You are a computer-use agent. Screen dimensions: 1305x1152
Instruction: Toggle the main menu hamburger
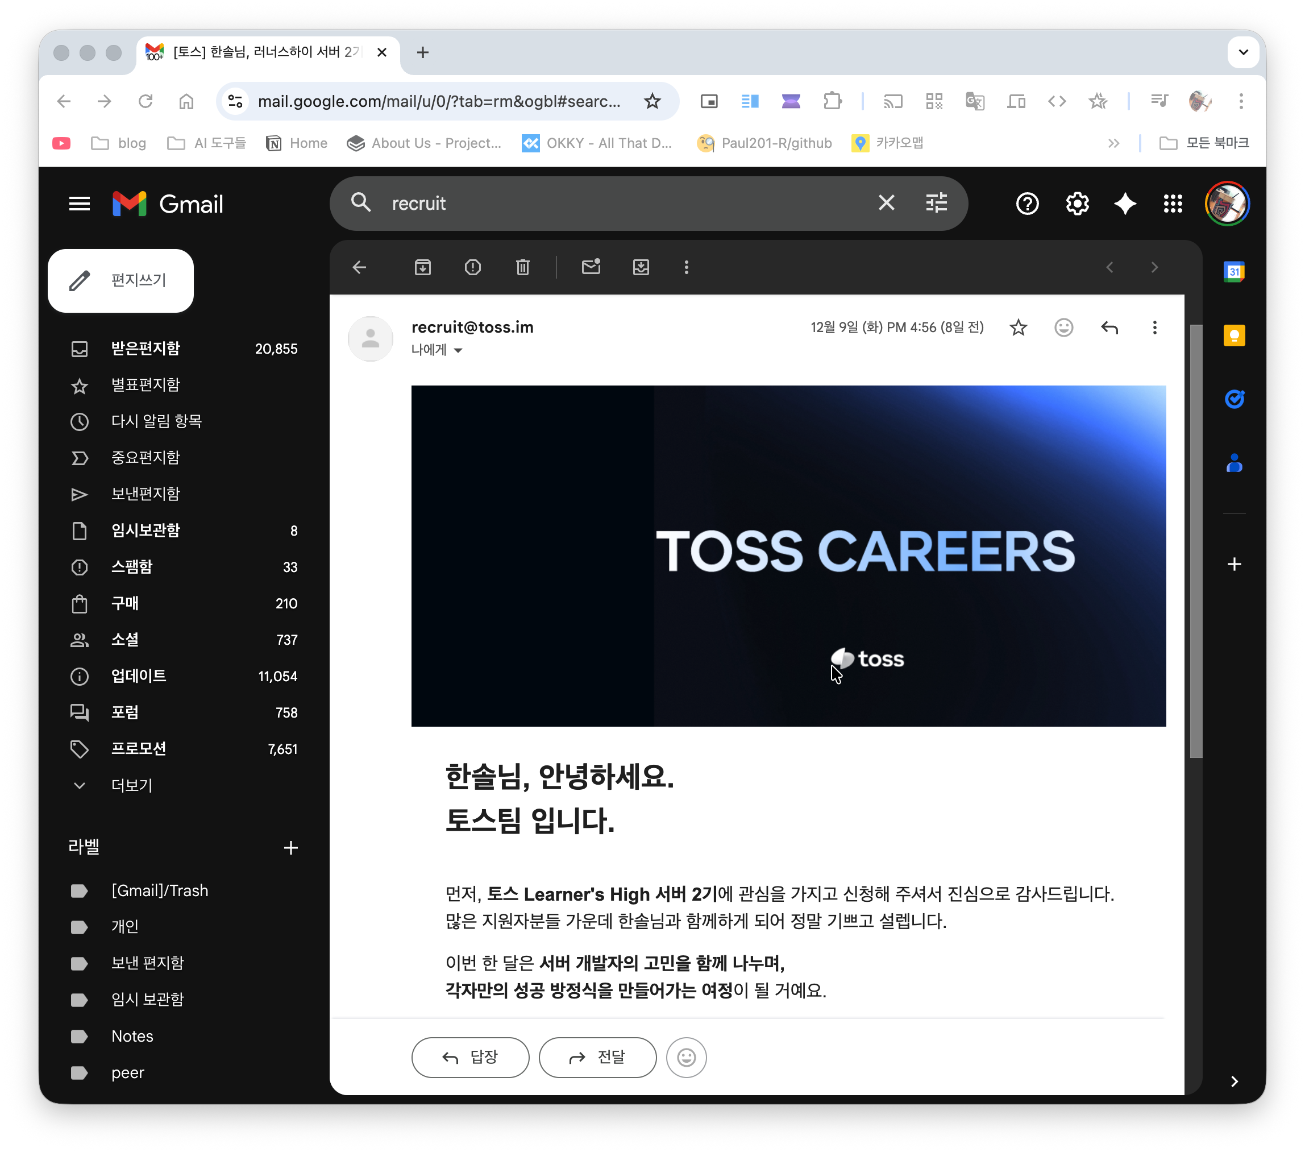(79, 204)
